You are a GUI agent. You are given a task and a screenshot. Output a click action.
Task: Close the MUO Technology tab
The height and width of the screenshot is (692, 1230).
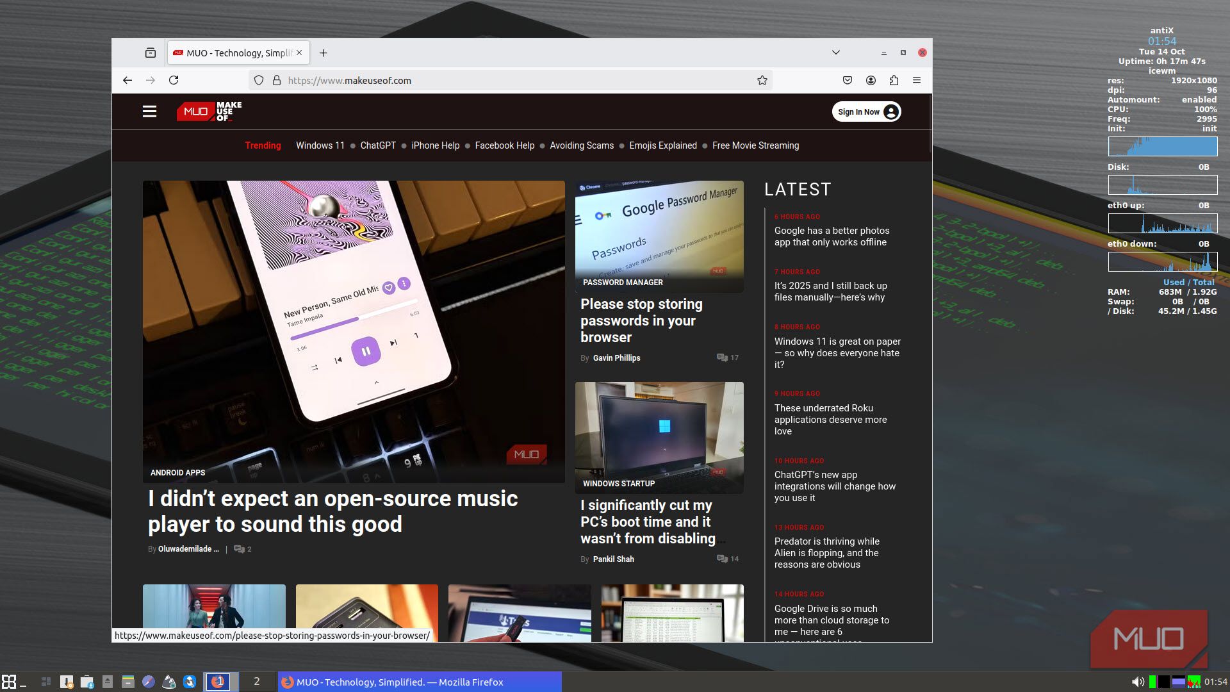click(299, 53)
